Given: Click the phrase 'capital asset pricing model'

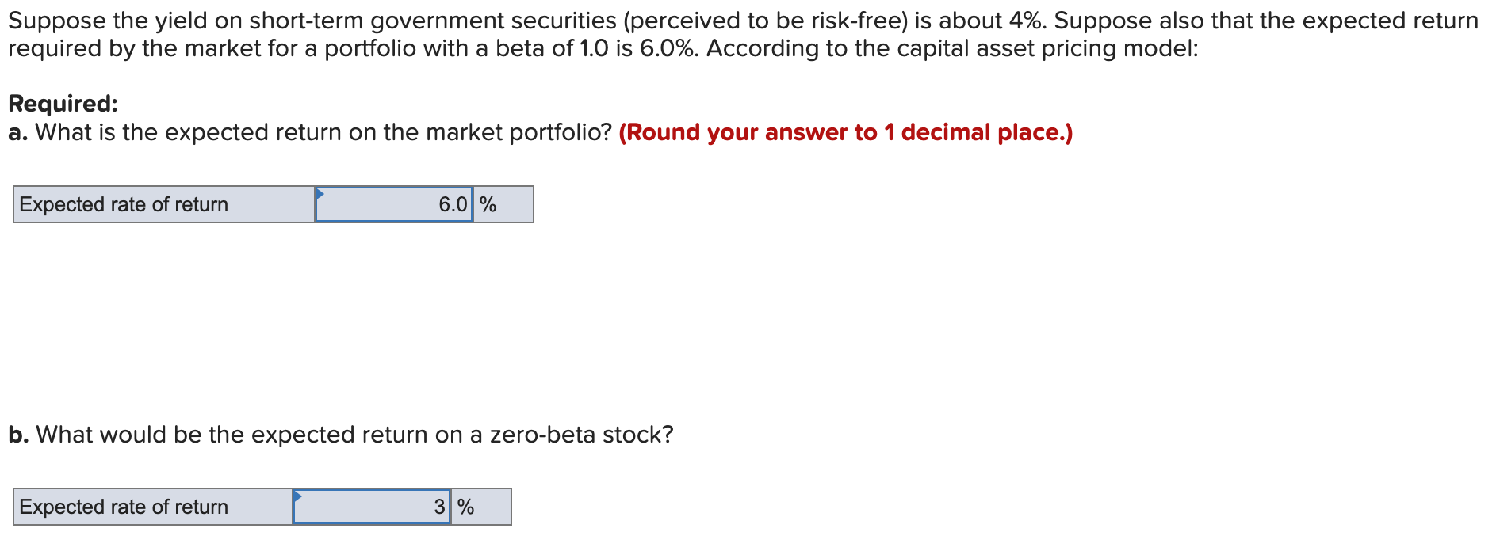Looking at the screenshot, I should point(1032,49).
